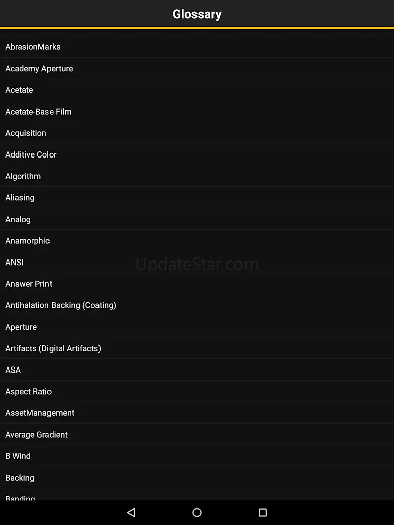394x525 pixels.
Task: View the Algorithm definition
Action: point(197,176)
